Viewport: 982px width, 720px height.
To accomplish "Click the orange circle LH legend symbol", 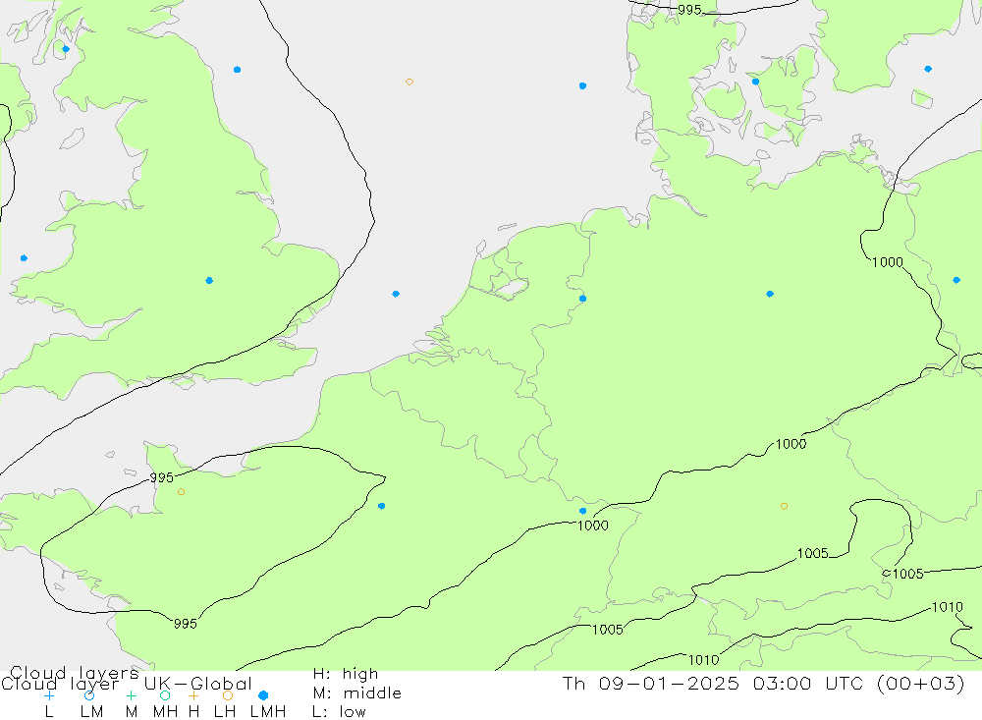I will (x=228, y=695).
